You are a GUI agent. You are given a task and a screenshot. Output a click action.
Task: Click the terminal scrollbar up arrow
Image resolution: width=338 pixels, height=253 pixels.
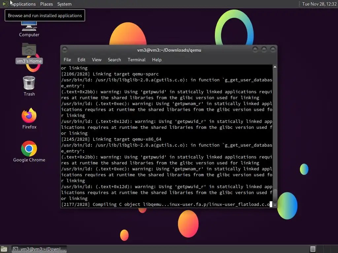275,67
